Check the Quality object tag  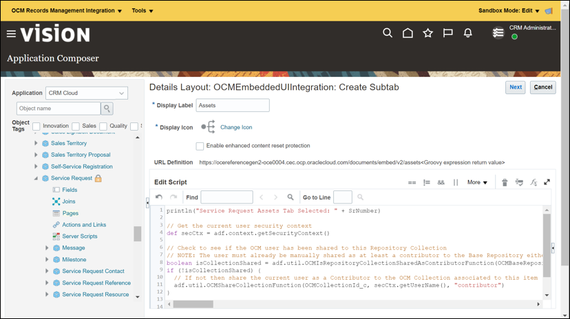point(103,126)
